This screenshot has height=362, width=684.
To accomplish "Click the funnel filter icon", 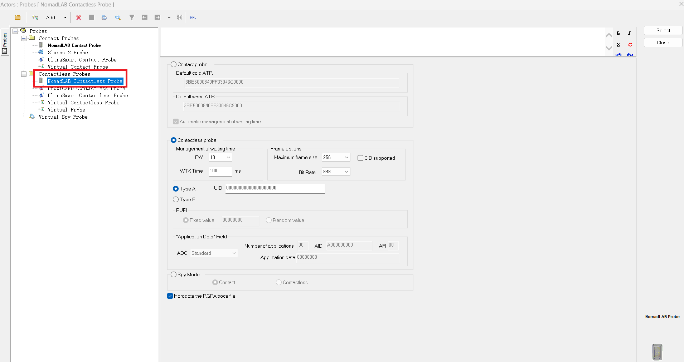I will pos(132,18).
